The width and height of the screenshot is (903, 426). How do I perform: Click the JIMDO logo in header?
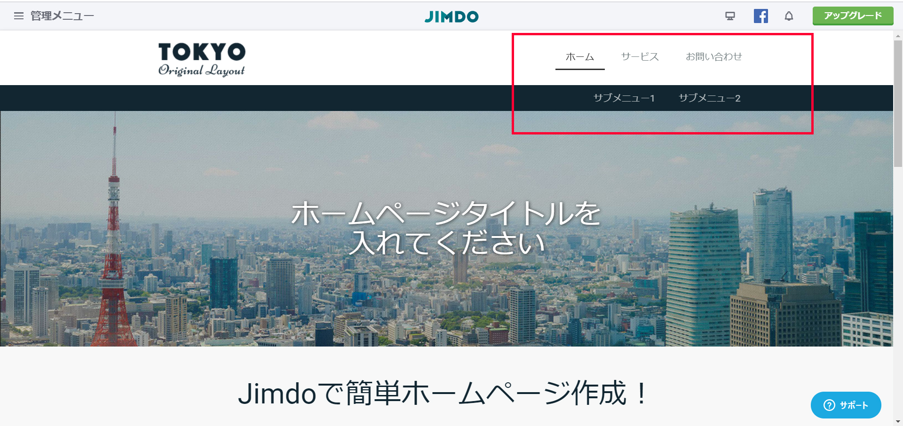coord(451,16)
